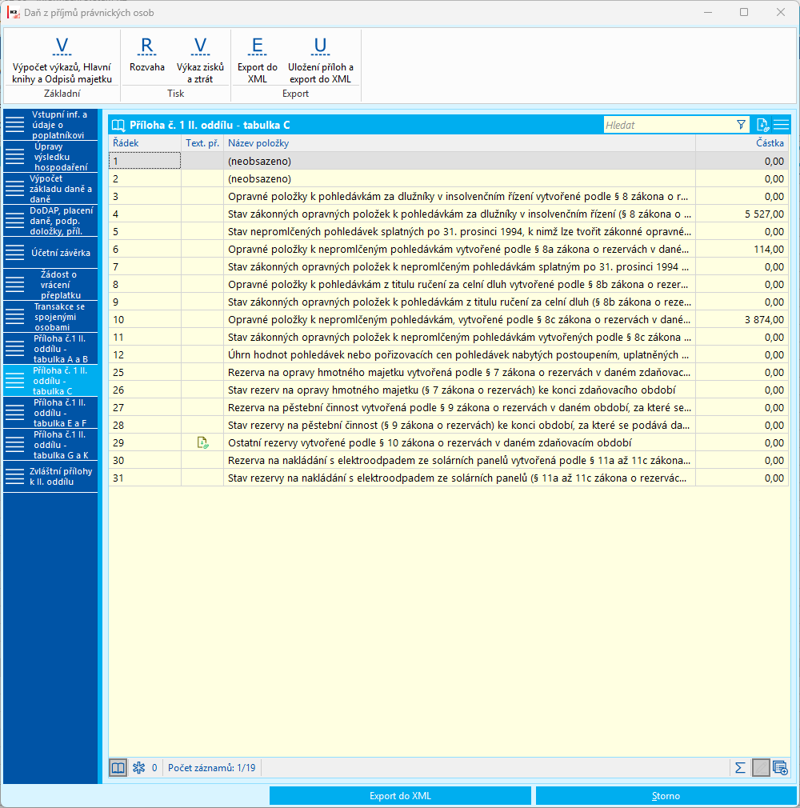The width and height of the screenshot is (800, 808).
Task: Click Export do XML ribbon icon
Action: [258, 60]
